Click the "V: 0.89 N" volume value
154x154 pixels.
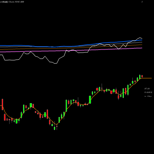coord(148,92)
